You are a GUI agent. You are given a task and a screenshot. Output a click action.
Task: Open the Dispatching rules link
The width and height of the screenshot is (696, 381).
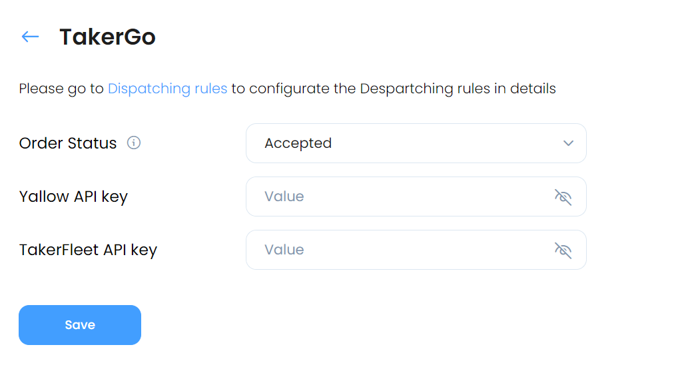click(x=167, y=89)
